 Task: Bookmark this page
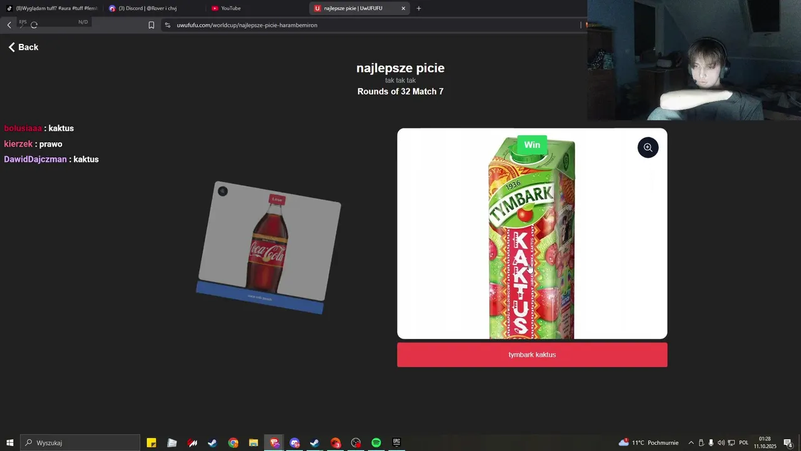(151, 25)
